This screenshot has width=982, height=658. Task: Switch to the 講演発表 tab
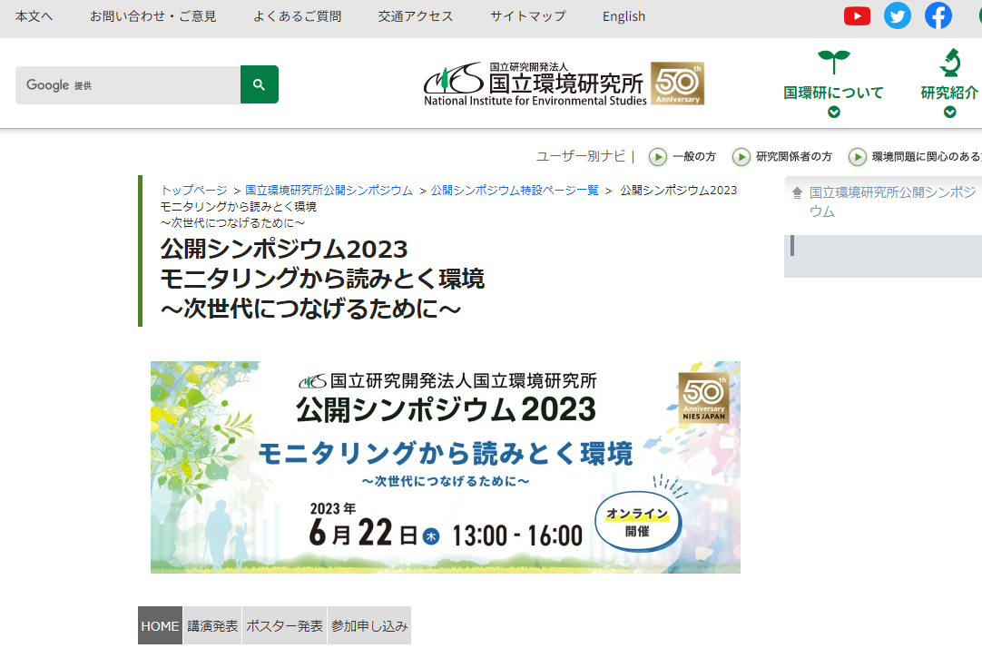(x=212, y=625)
